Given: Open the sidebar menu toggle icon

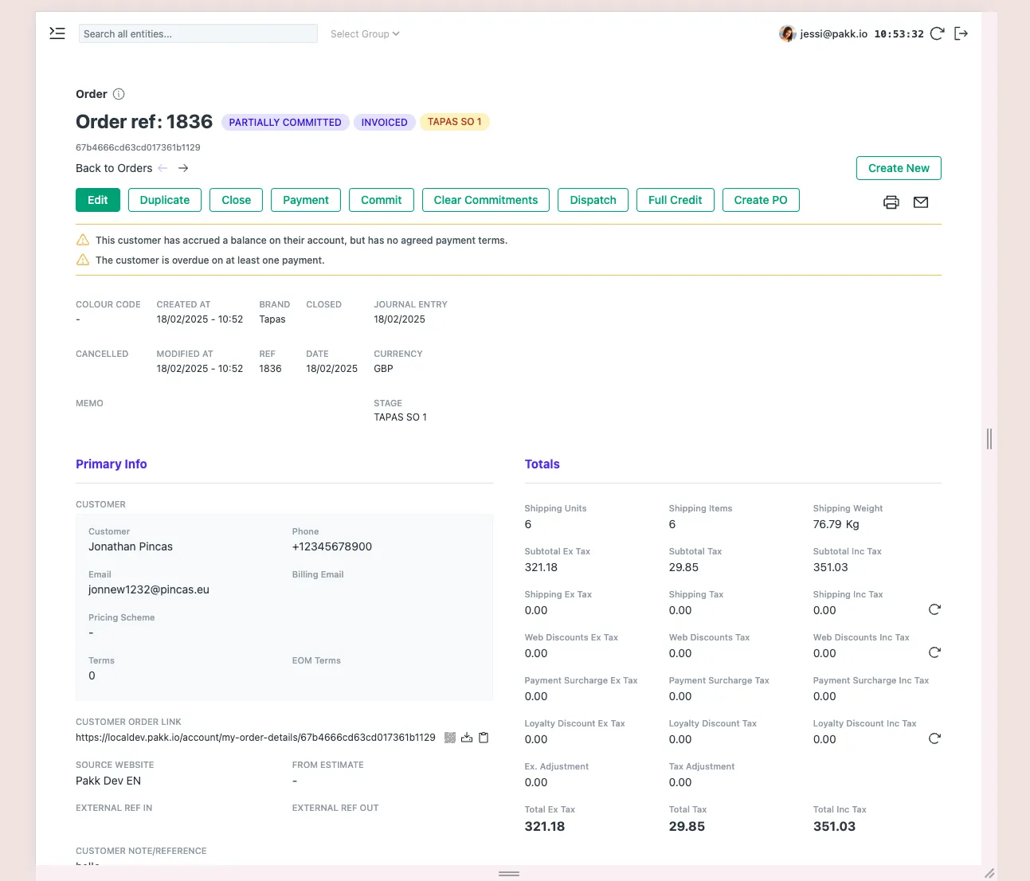Looking at the screenshot, I should click(57, 33).
